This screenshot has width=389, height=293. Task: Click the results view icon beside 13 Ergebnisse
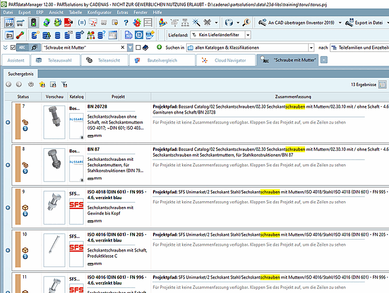tap(382, 84)
